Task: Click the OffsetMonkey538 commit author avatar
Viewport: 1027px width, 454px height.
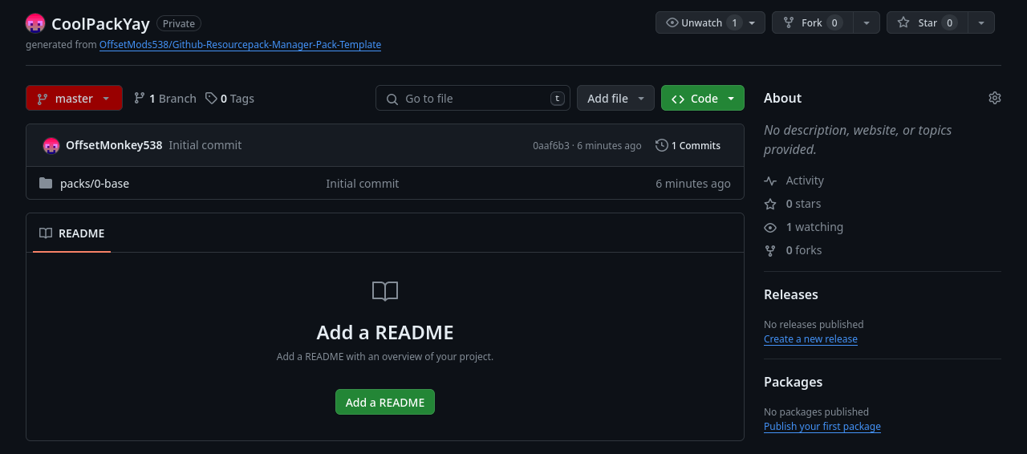Action: coord(51,145)
